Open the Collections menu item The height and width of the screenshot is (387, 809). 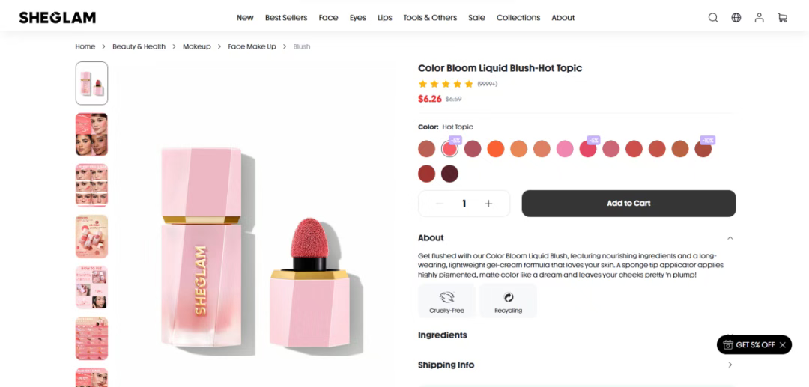pyautogui.click(x=518, y=18)
